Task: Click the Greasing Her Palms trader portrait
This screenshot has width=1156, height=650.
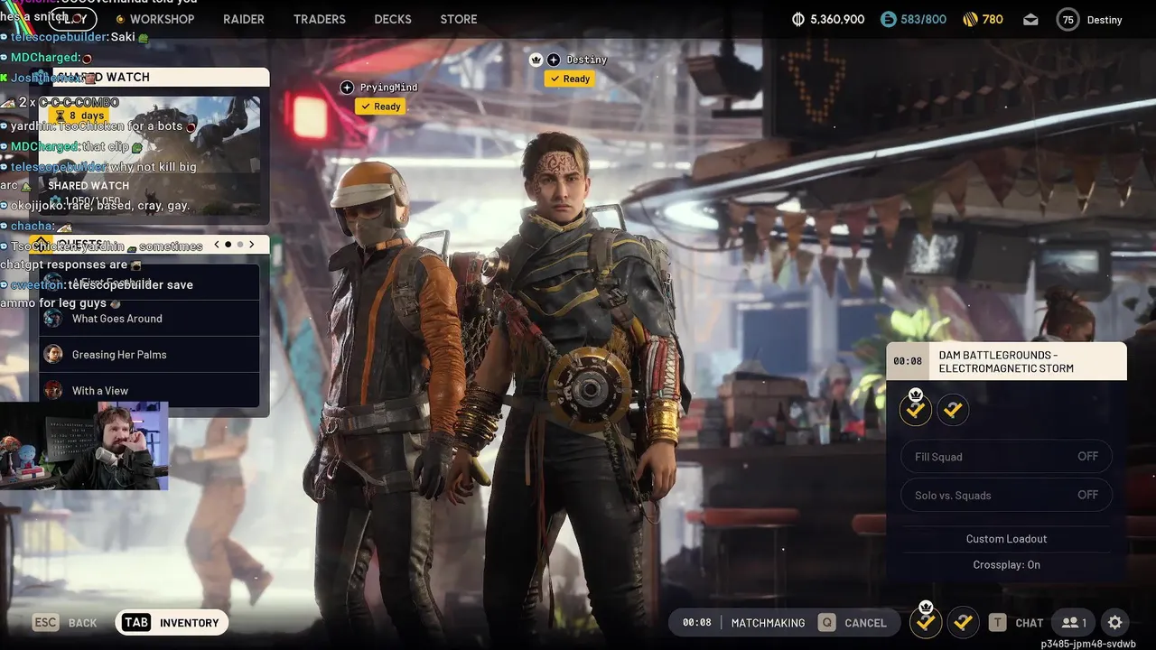Action: [53, 354]
